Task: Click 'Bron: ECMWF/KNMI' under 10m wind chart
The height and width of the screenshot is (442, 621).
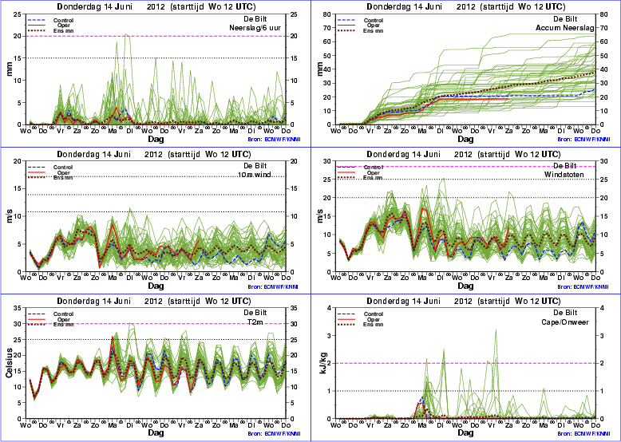Action: click(x=273, y=287)
